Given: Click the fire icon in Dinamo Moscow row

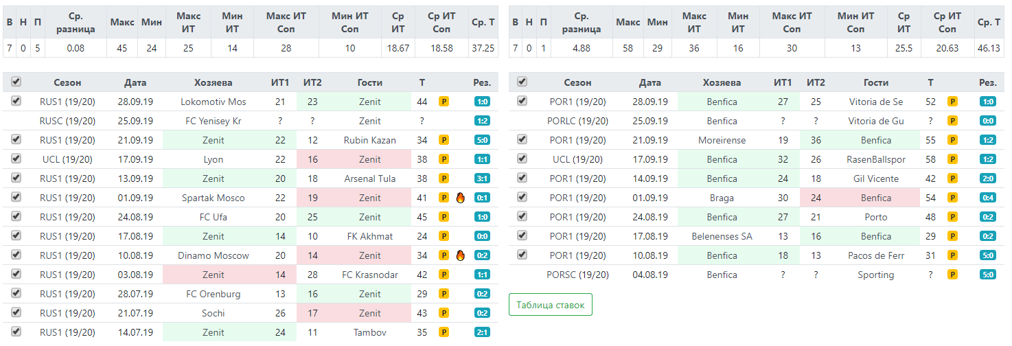Looking at the screenshot, I should pyautogui.click(x=461, y=255).
